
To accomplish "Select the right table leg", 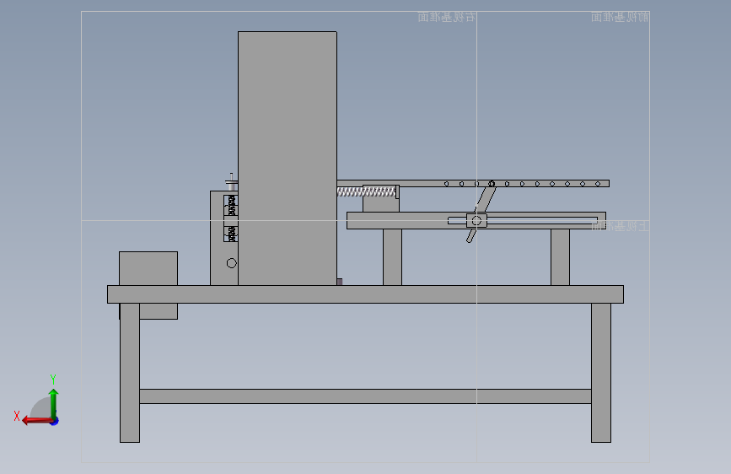I will [601, 373].
